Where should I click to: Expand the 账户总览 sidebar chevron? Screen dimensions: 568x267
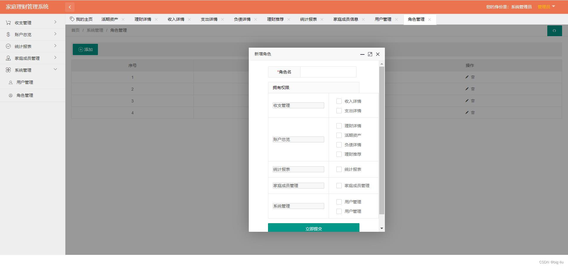point(55,34)
